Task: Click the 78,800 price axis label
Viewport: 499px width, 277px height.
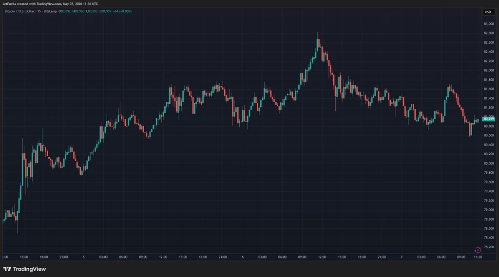Action: pos(489,219)
